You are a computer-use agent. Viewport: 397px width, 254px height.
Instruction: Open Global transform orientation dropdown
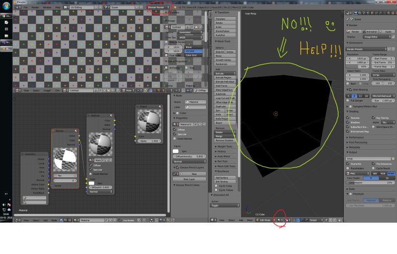coord(315,220)
